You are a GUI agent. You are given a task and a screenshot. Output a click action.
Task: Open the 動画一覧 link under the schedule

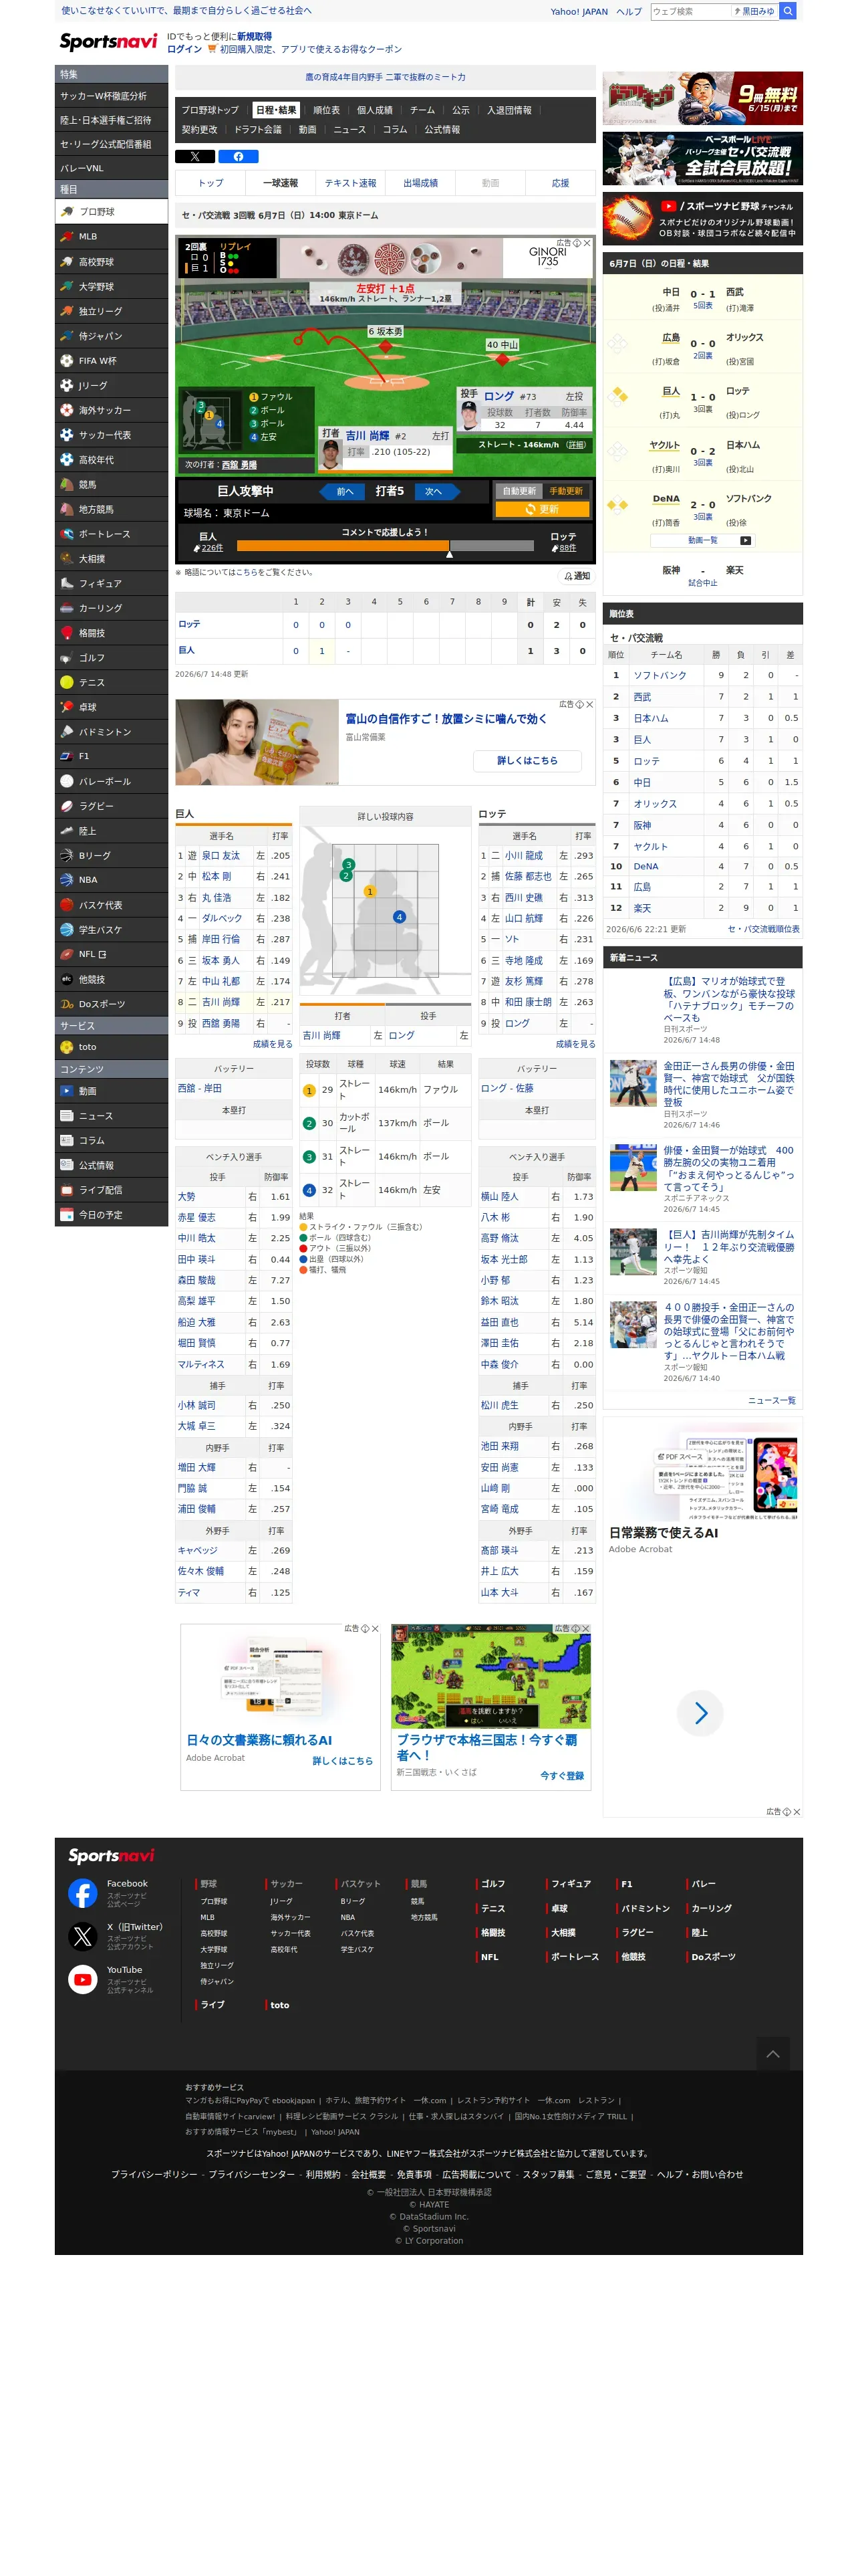point(702,540)
